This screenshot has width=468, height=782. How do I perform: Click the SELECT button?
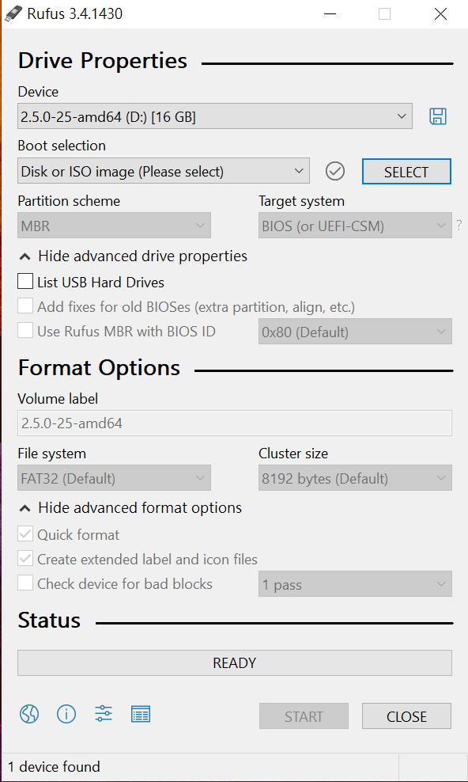(406, 172)
